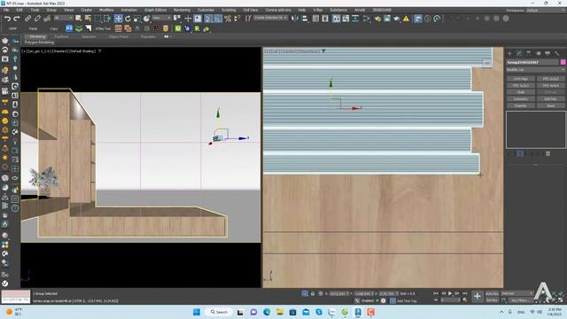Click the yellow warning triangle icon

[406, 19]
